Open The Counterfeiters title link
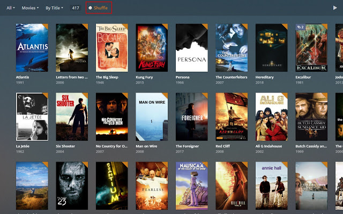 tap(232, 77)
